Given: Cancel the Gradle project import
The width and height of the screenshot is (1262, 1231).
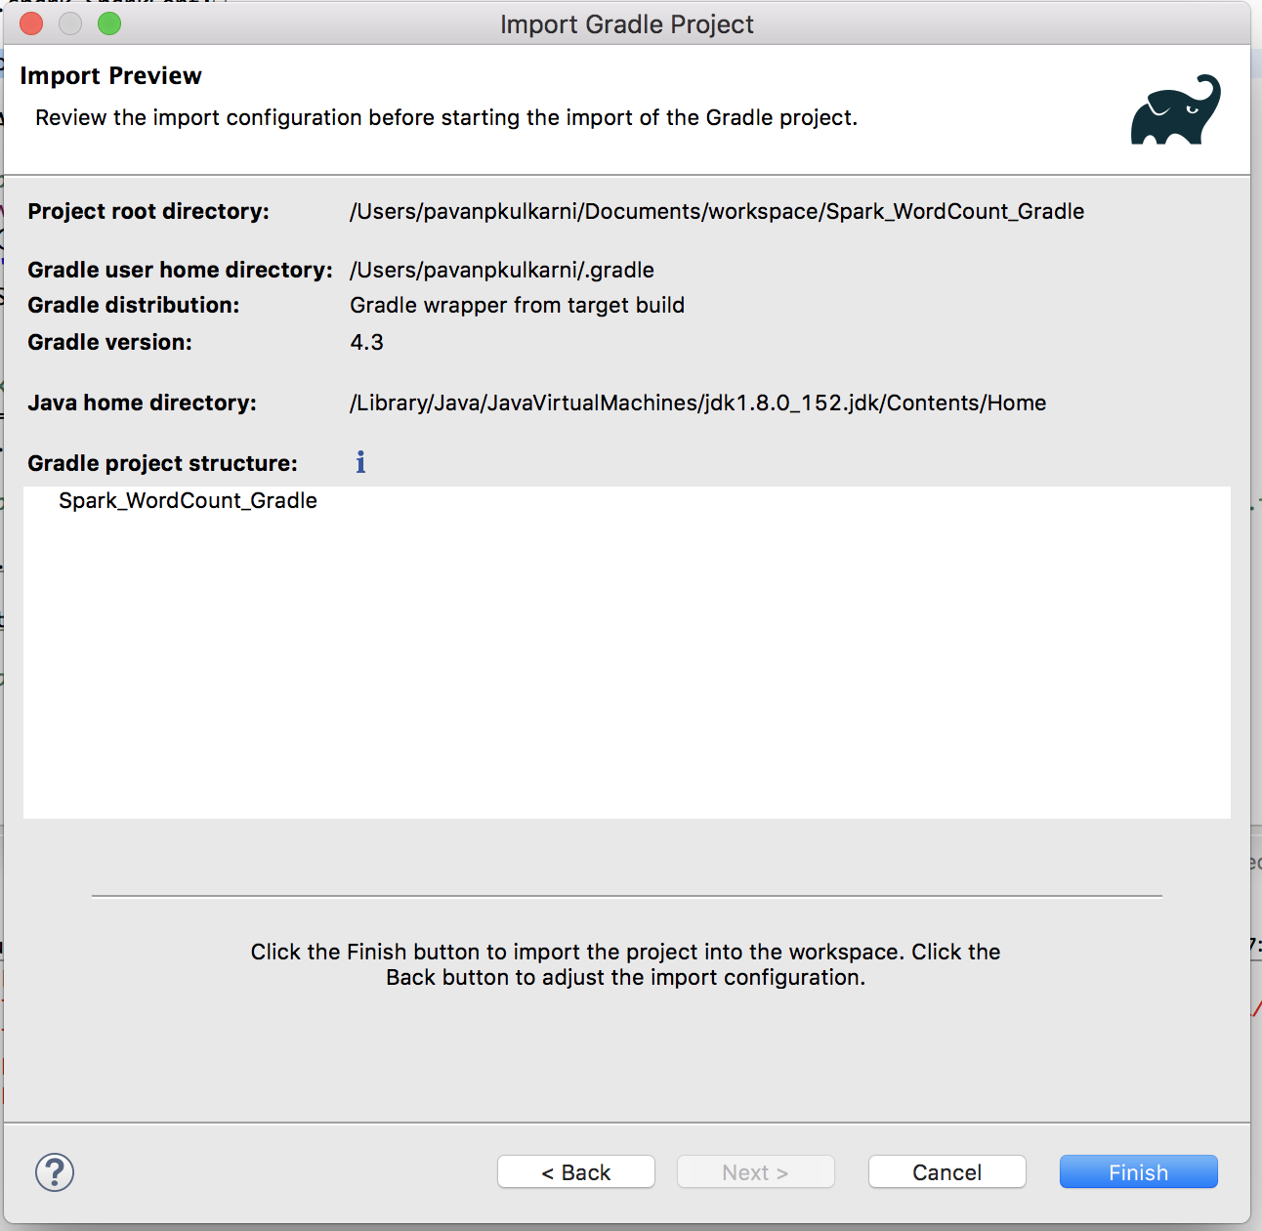Looking at the screenshot, I should tap(946, 1171).
